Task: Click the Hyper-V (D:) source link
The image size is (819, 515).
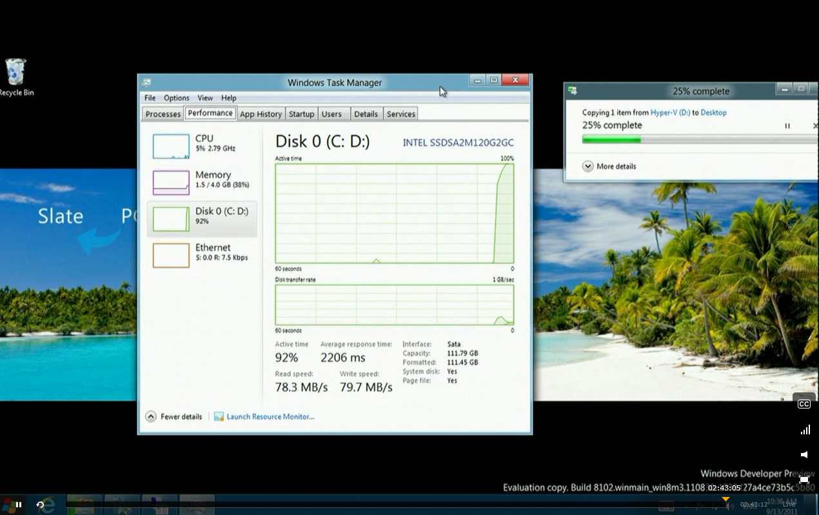Action: [x=670, y=112]
